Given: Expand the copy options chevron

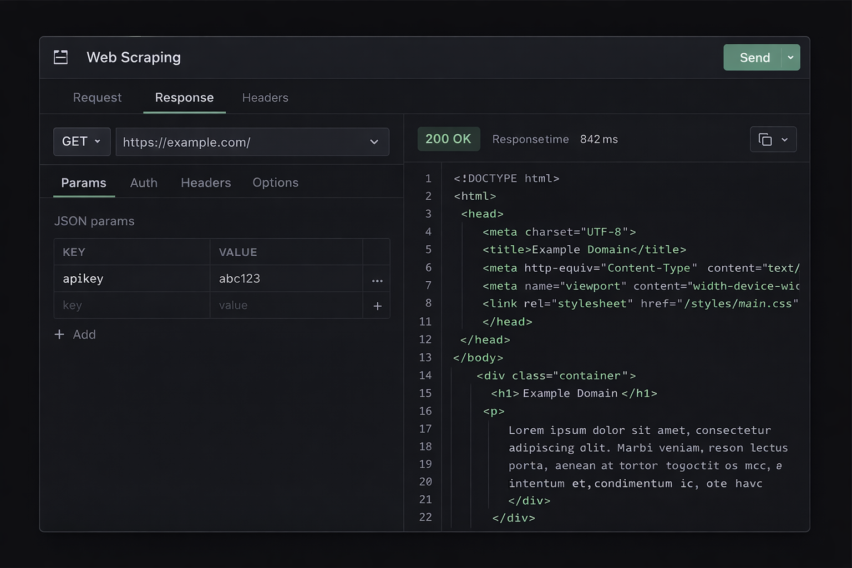Looking at the screenshot, I should [x=784, y=139].
